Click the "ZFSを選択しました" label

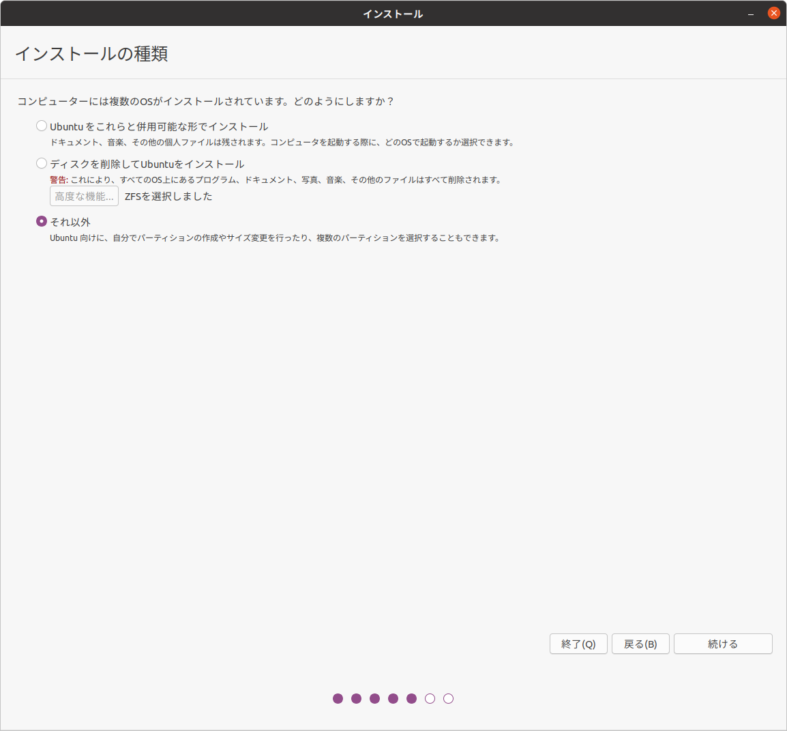(168, 197)
